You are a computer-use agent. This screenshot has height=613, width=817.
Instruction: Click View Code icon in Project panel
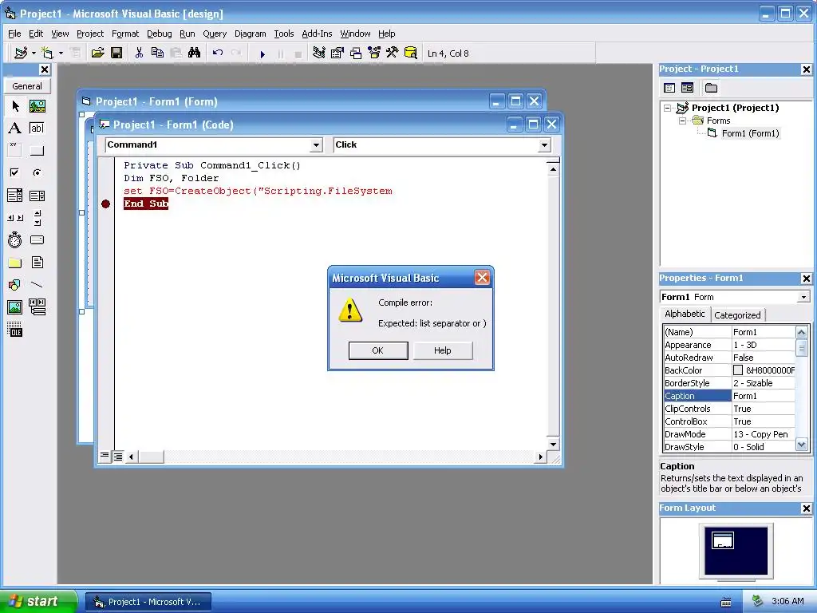[669, 88]
